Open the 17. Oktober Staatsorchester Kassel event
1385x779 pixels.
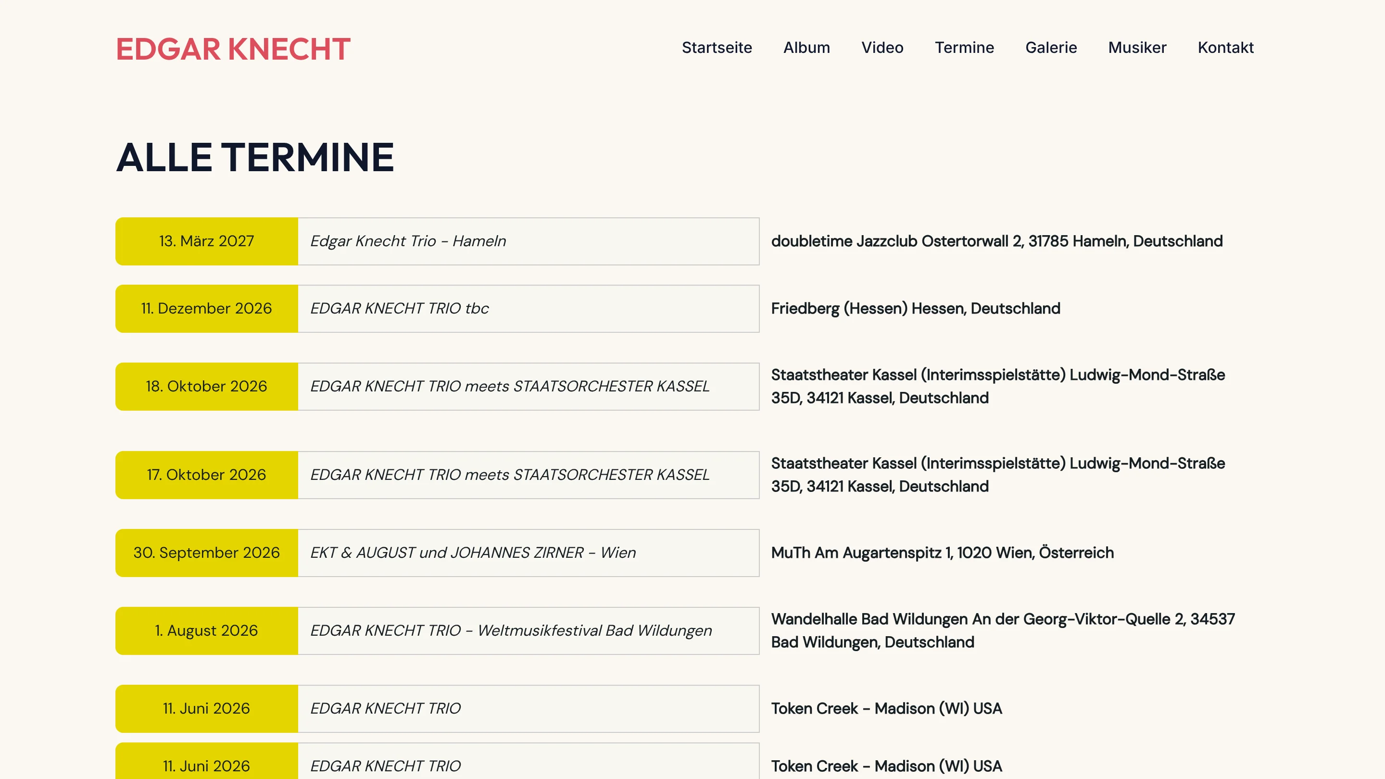[x=529, y=475]
